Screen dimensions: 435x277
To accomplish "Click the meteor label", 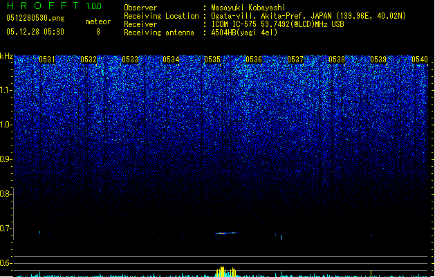I will [x=98, y=21].
